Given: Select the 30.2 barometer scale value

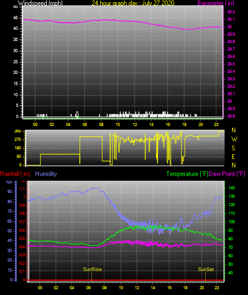Looking at the screenshot, I should click(x=231, y=12).
